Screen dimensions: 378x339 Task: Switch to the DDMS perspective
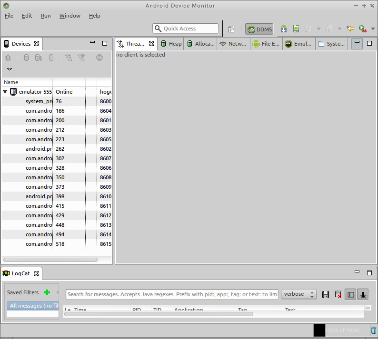(x=260, y=29)
